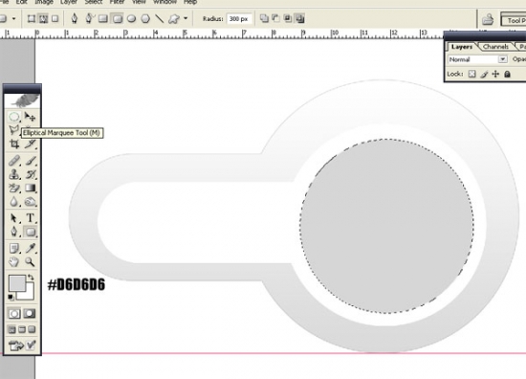The image size is (526, 379).
Task: Open the Layer menu
Action: (69, 2)
